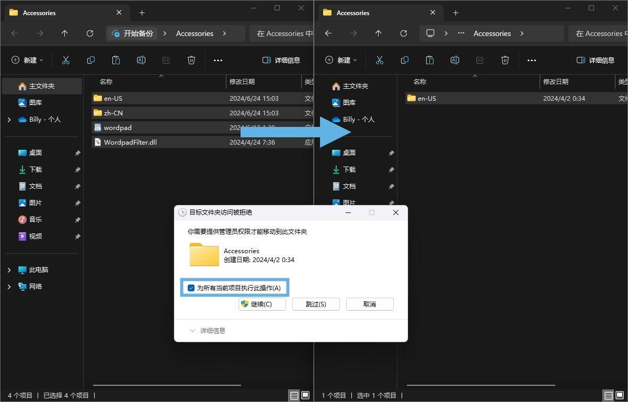Click the up arrow in left window
Image resolution: width=628 pixels, height=402 pixels.
[x=65, y=33]
